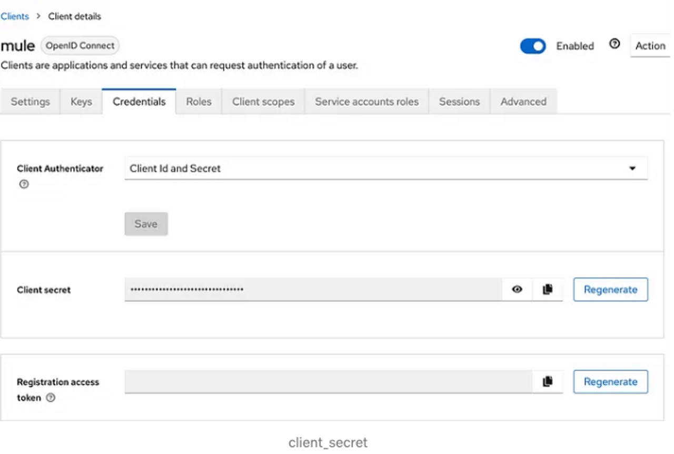Select the Advanced tab

click(x=523, y=101)
